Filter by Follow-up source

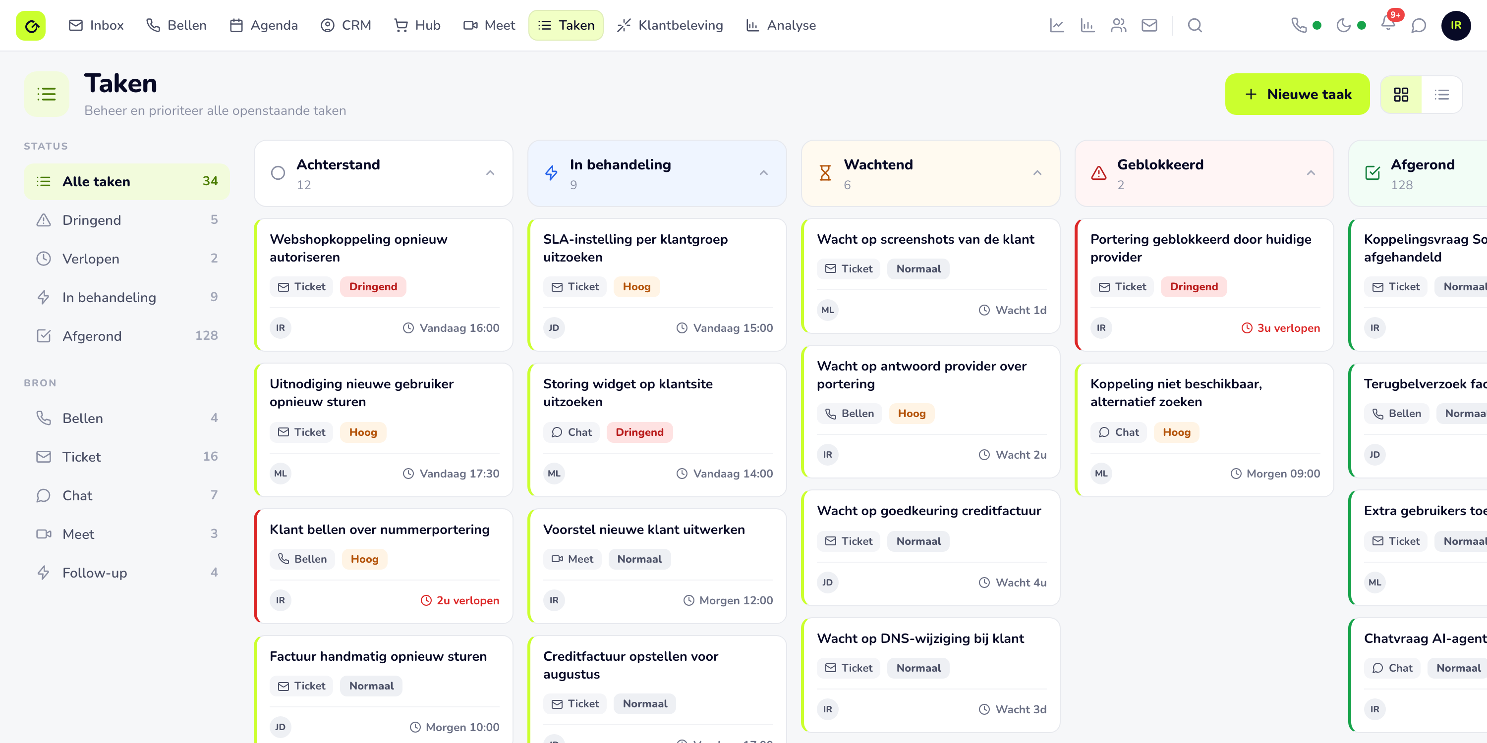pyautogui.click(x=126, y=574)
